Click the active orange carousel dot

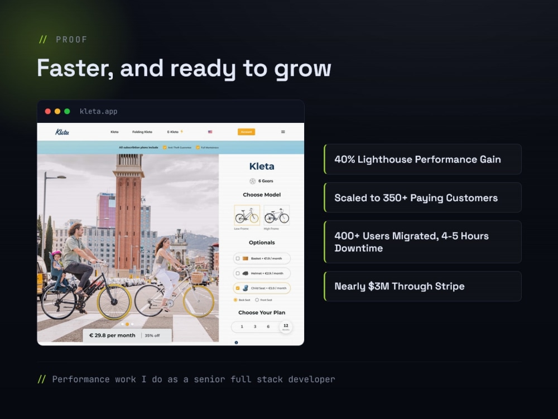tap(127, 324)
